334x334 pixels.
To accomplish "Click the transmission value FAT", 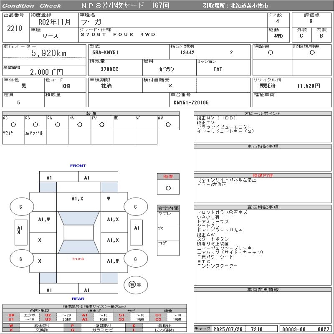I will click(x=218, y=69).
